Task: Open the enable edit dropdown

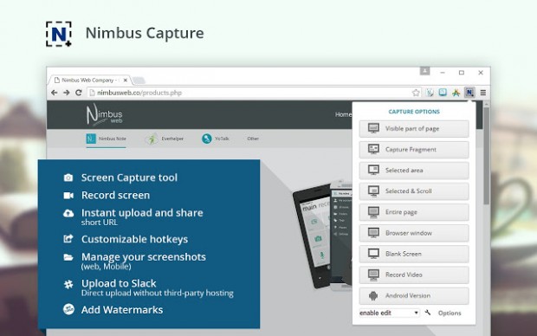Action: [x=389, y=313]
